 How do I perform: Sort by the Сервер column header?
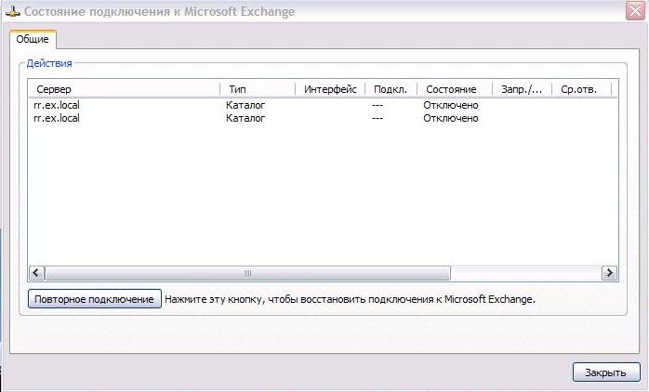tap(124, 89)
